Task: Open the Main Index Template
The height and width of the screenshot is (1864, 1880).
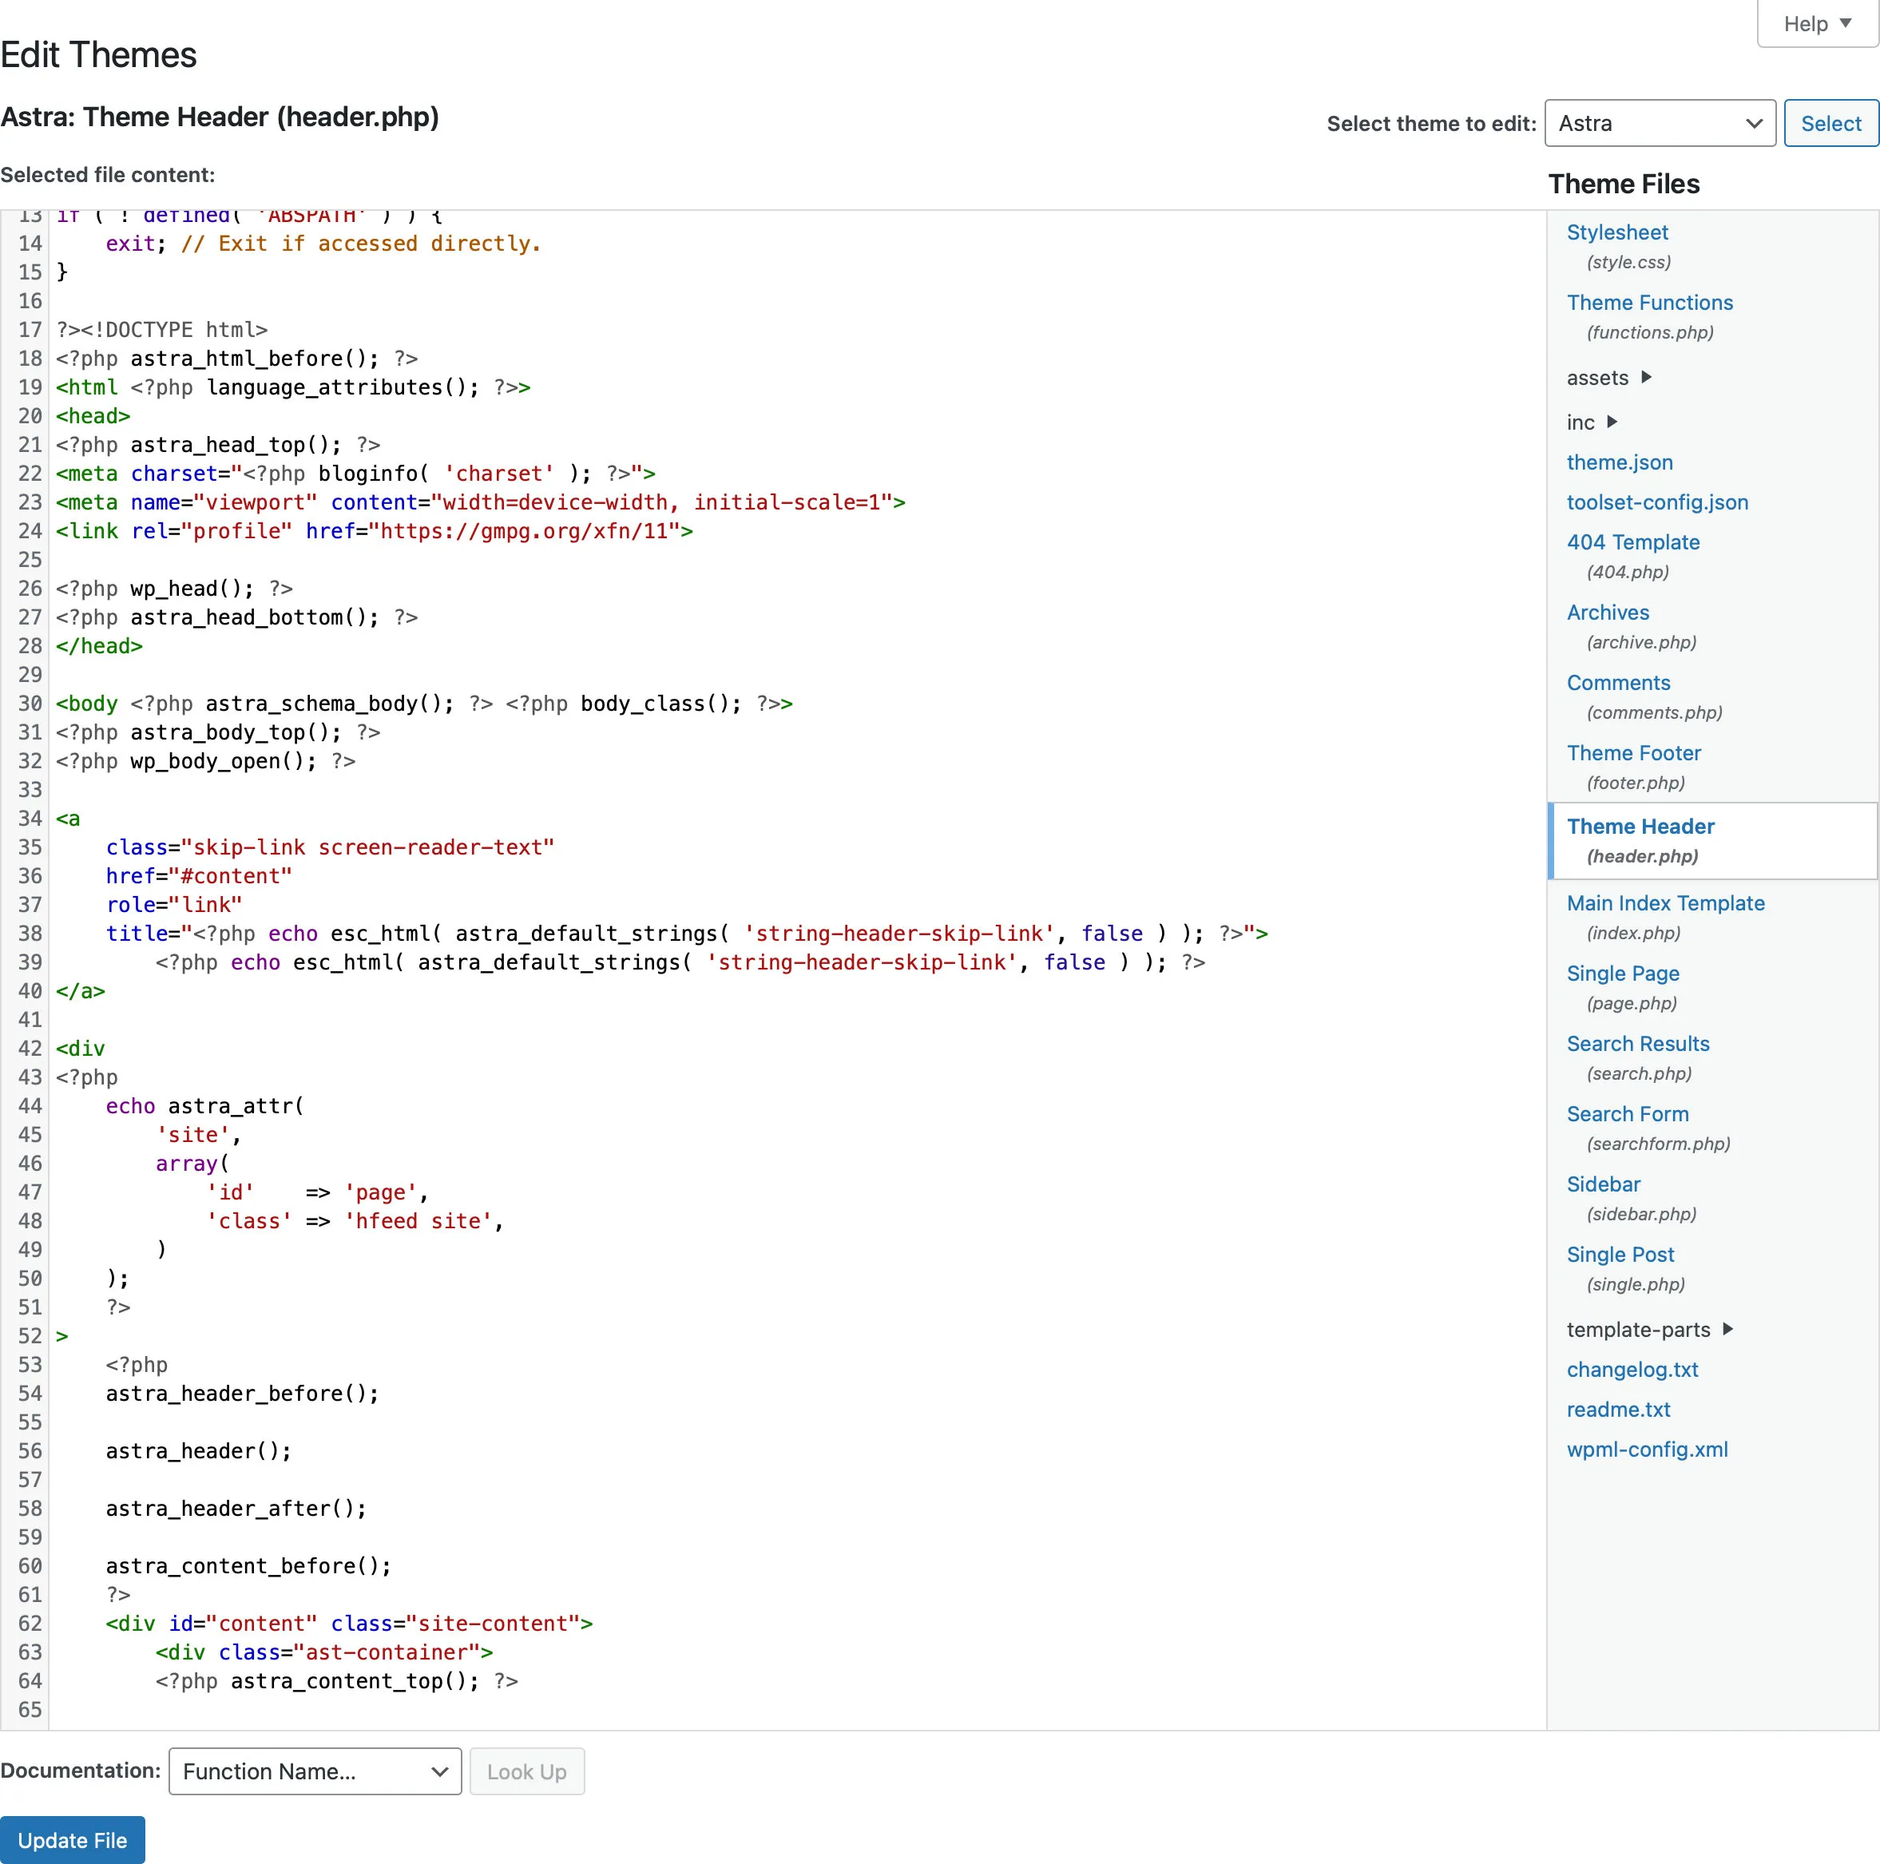Action: coord(1665,902)
